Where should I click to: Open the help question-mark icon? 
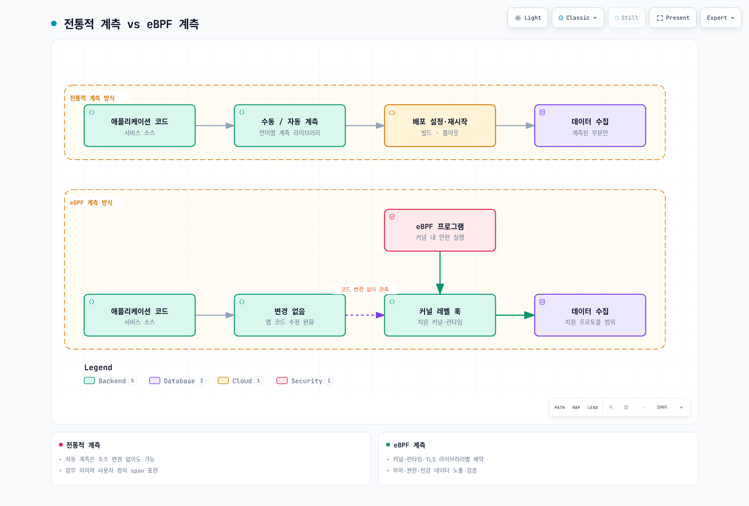(x=626, y=408)
